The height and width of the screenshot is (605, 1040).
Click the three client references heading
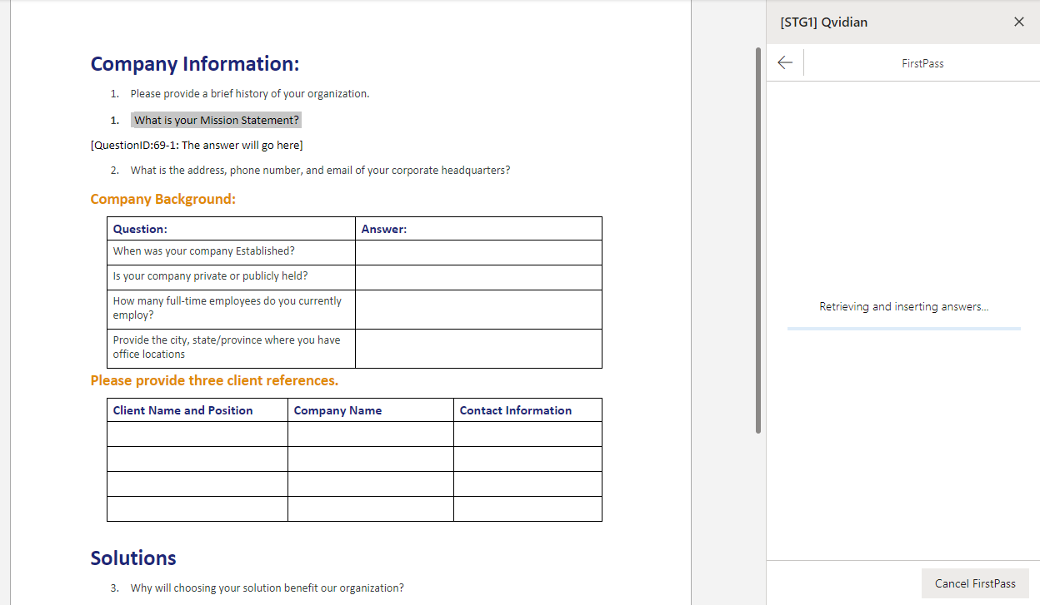(x=214, y=380)
